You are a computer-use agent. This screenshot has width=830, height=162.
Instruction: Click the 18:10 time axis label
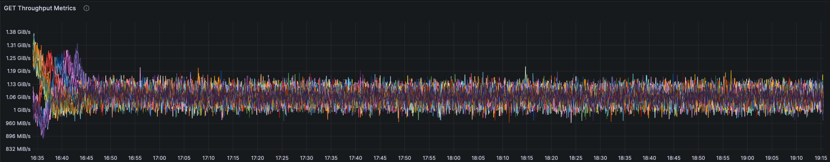[x=502, y=158]
